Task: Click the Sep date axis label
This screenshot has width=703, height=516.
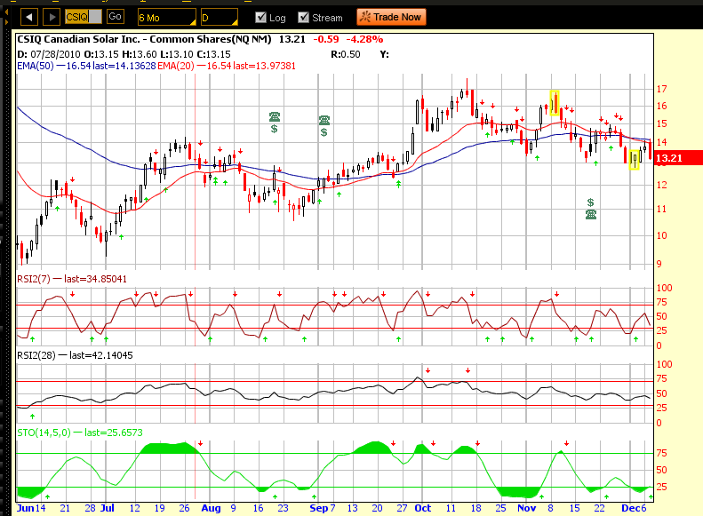Action: pos(319,508)
